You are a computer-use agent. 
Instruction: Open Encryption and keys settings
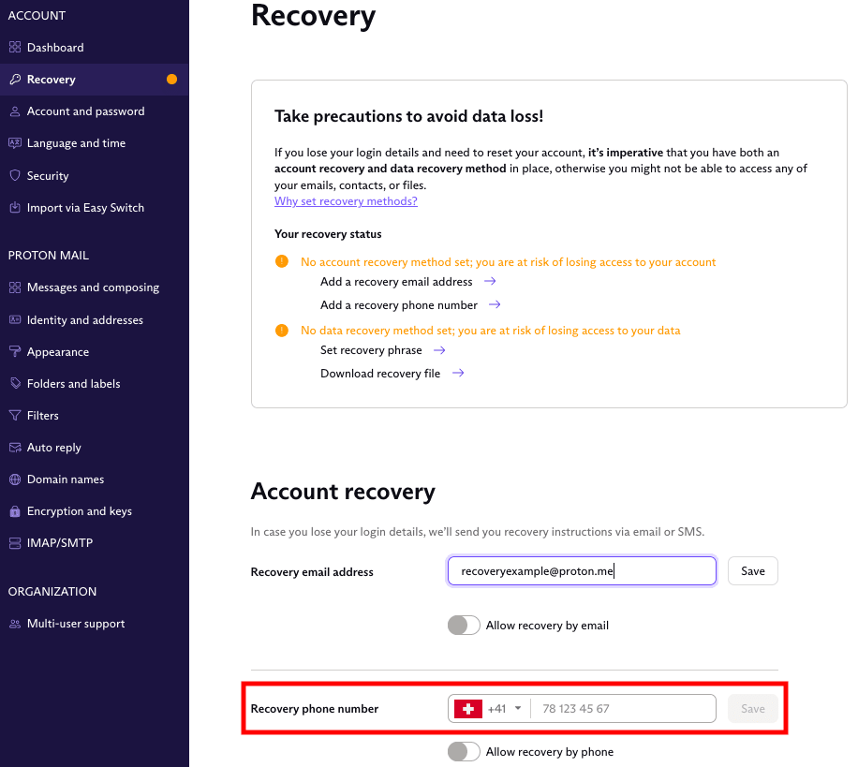pyautogui.click(x=15, y=510)
